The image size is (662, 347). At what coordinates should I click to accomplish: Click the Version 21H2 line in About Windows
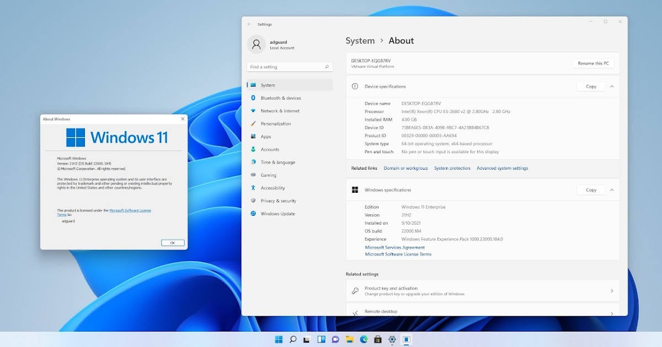click(84, 164)
